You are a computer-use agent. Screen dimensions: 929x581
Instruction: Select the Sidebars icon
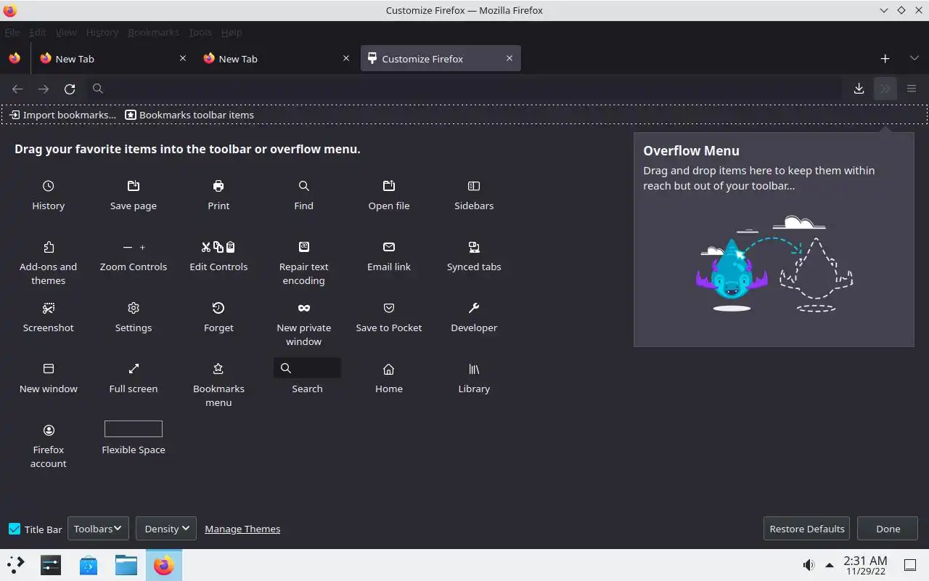[474, 186]
